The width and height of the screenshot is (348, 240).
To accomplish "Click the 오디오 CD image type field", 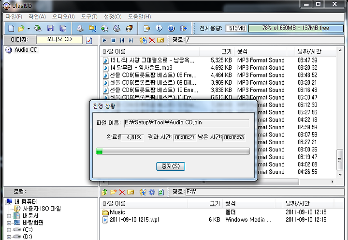I will [x=59, y=40].
